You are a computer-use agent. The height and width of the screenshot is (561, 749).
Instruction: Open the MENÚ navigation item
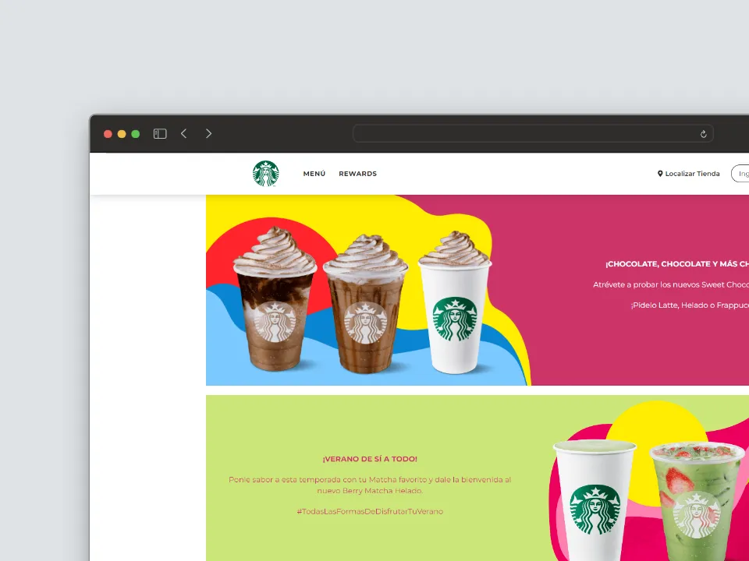[x=314, y=174]
